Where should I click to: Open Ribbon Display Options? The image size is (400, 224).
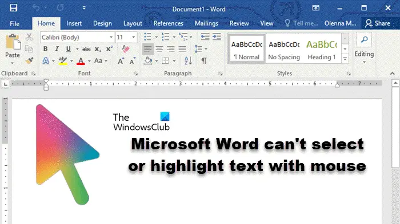coord(316,8)
